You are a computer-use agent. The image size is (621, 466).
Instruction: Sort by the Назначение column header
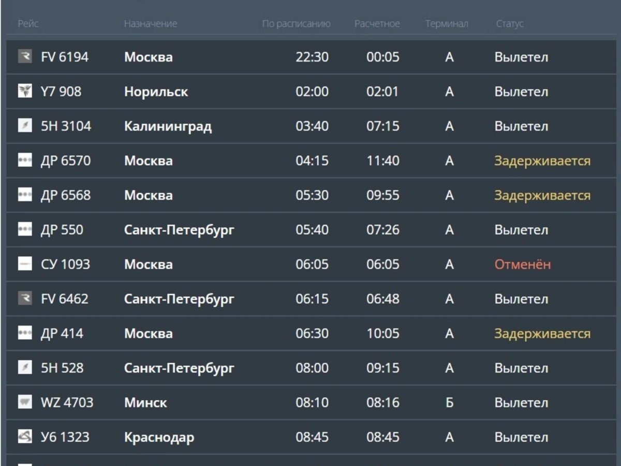coord(150,24)
